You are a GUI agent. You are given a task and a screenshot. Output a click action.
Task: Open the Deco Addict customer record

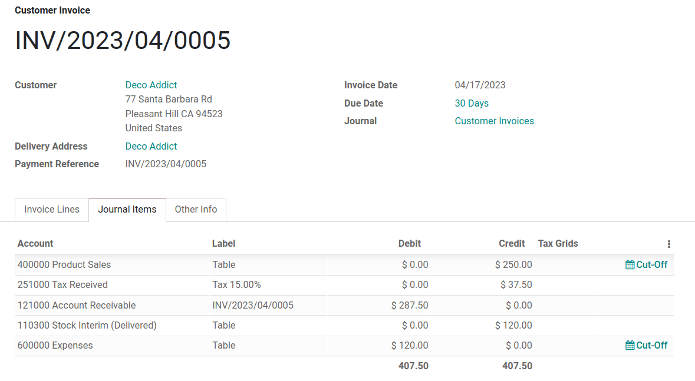(151, 85)
